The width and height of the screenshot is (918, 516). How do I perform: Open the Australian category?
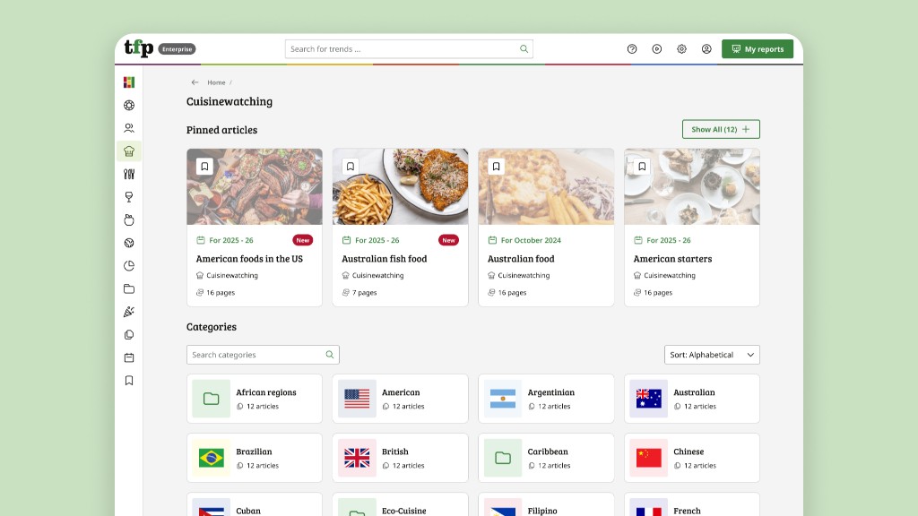tap(692, 399)
